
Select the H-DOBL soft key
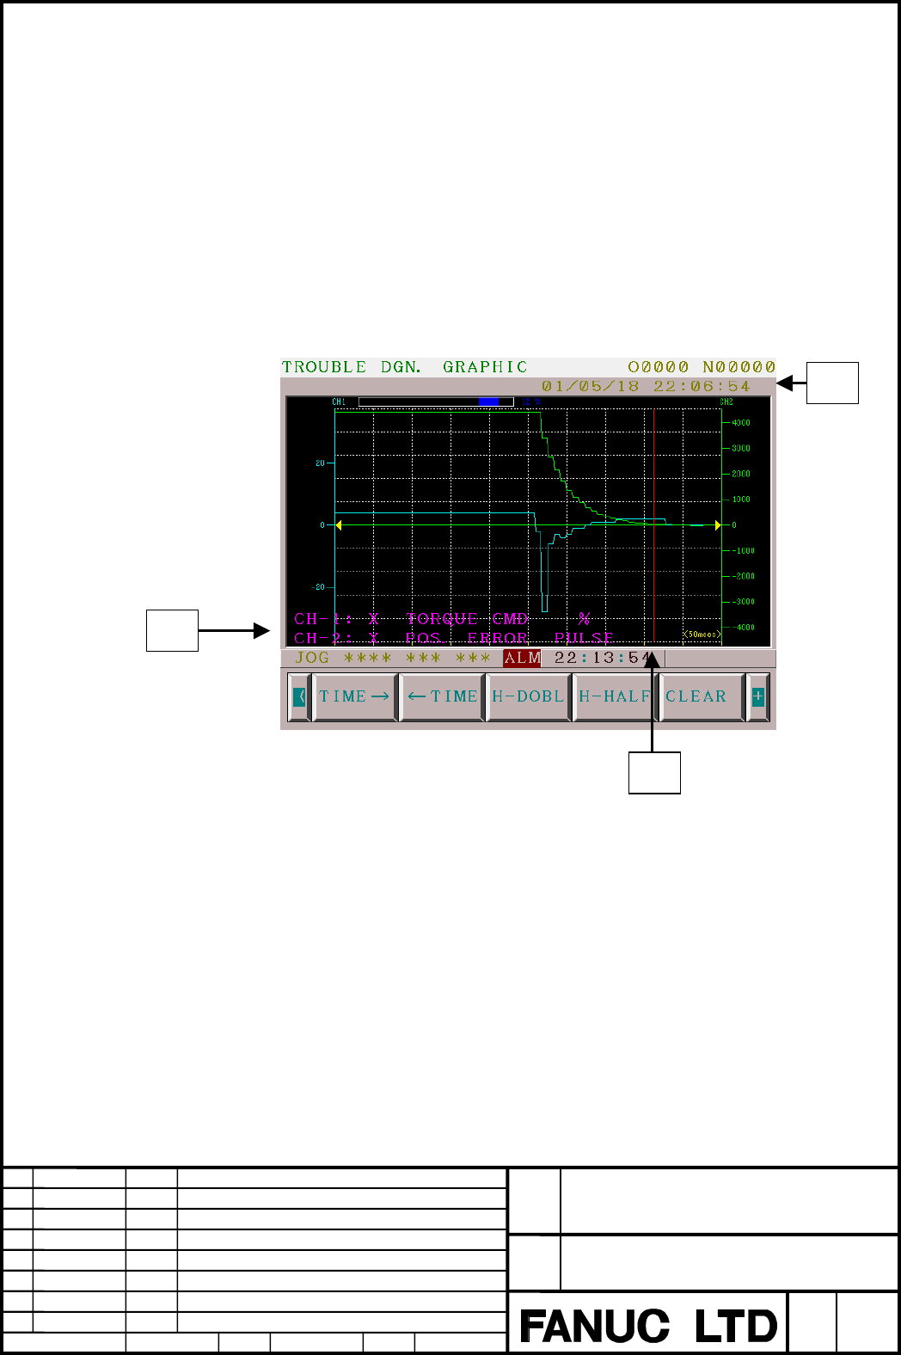(x=529, y=696)
